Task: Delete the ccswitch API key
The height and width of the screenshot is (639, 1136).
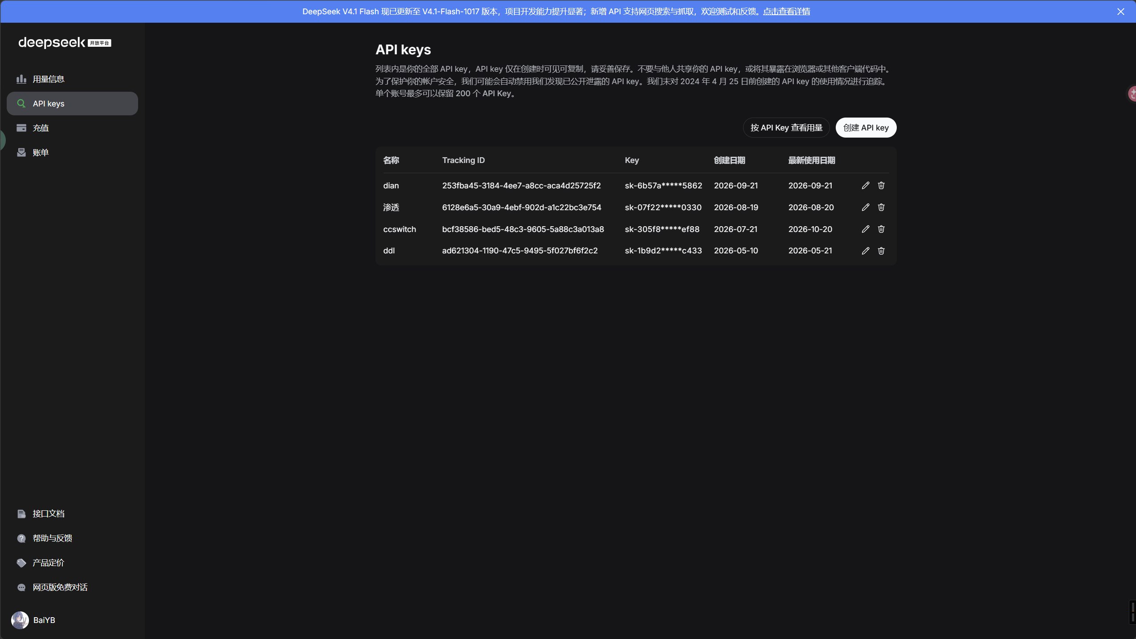Action: coord(881,229)
